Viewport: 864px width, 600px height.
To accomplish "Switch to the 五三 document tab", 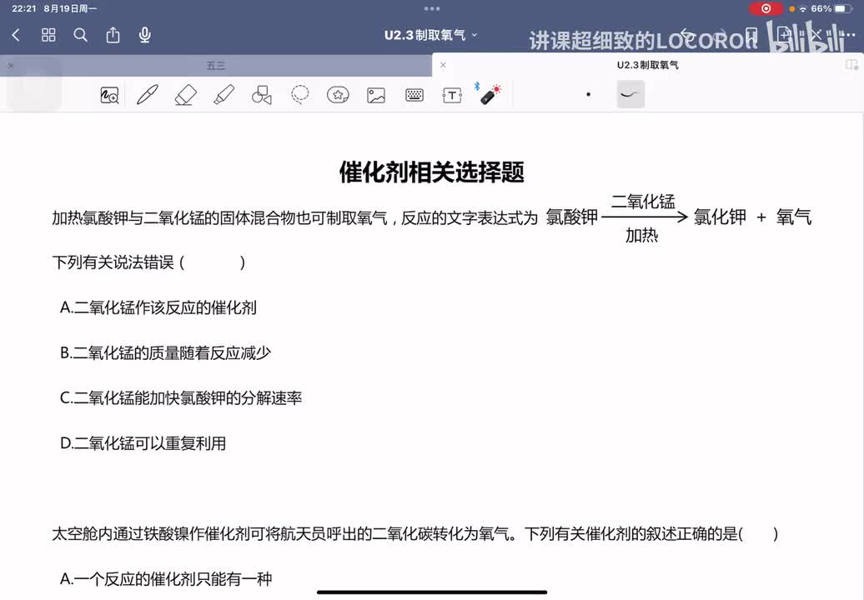I will pos(216,66).
